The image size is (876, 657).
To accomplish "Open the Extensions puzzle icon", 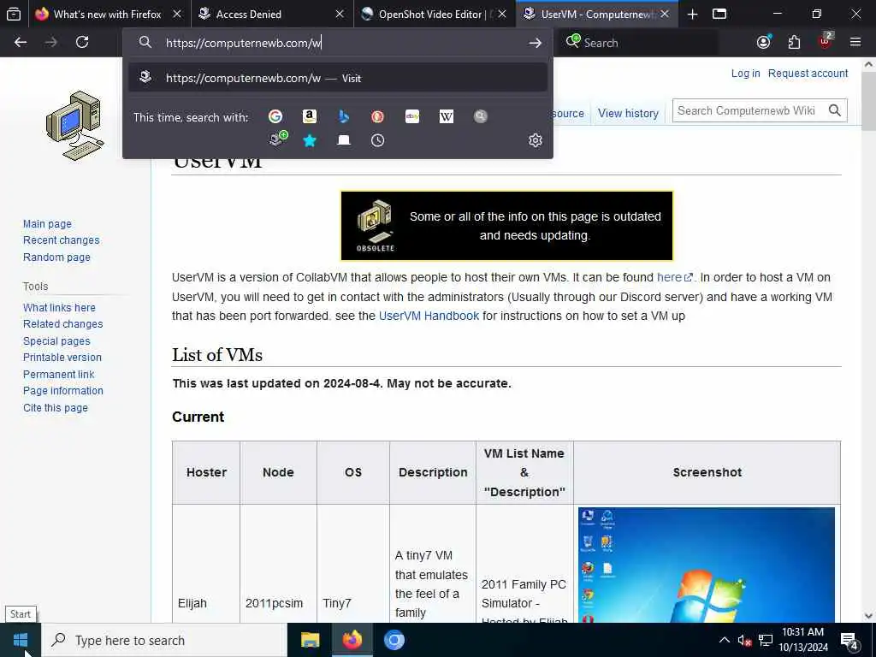I will 794,42.
